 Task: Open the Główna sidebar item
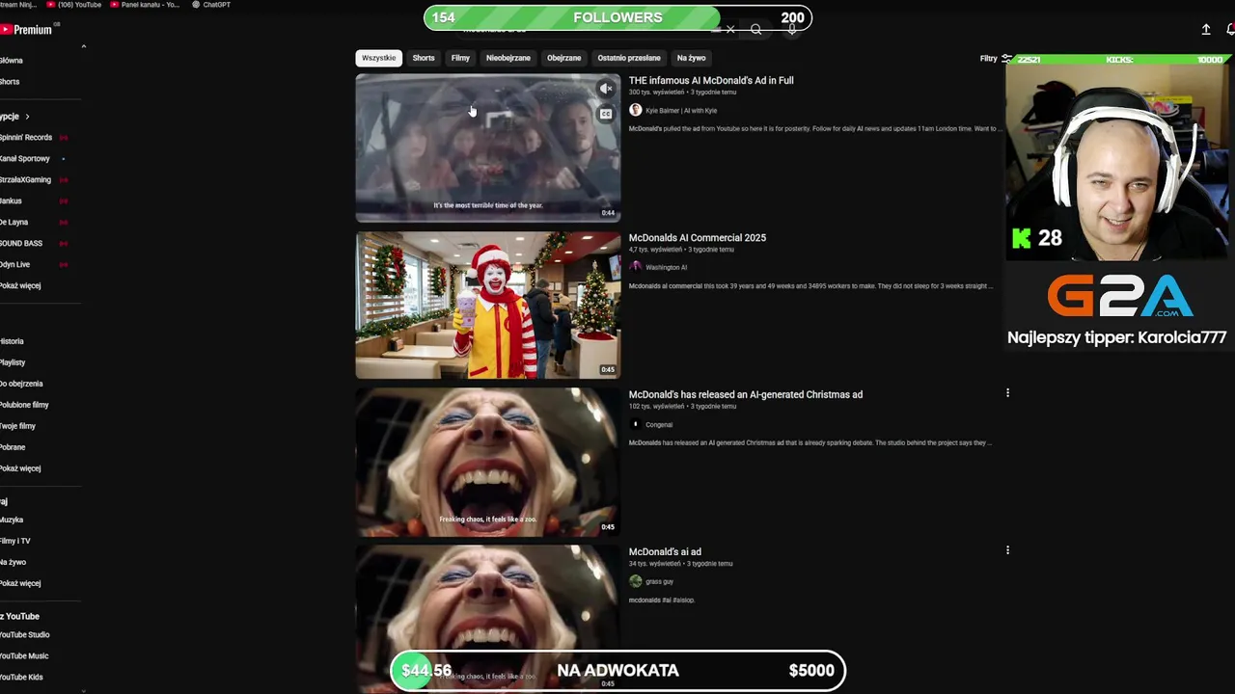(x=12, y=61)
